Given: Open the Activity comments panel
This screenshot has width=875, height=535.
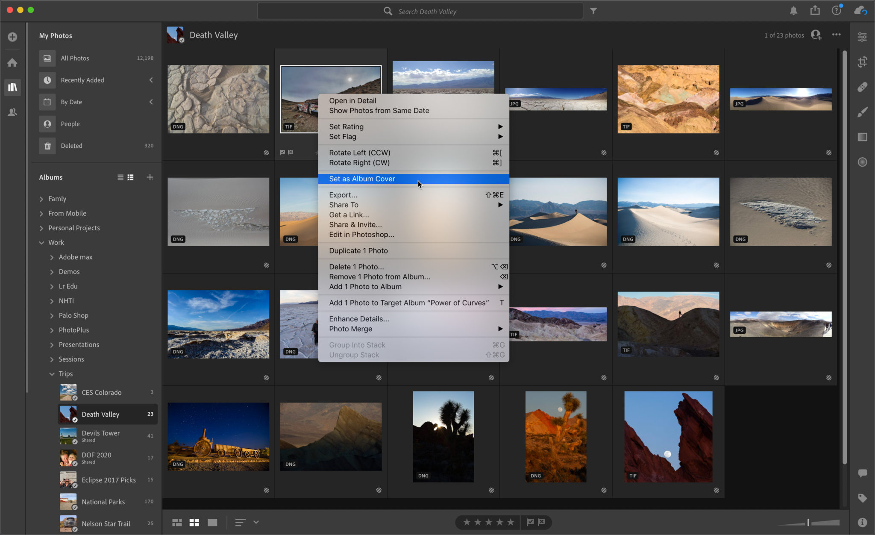Looking at the screenshot, I should [x=862, y=473].
